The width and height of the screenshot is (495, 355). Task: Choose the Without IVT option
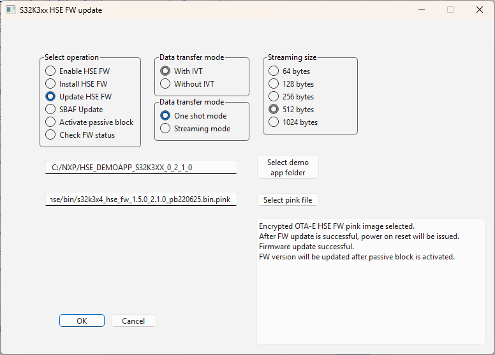click(165, 84)
